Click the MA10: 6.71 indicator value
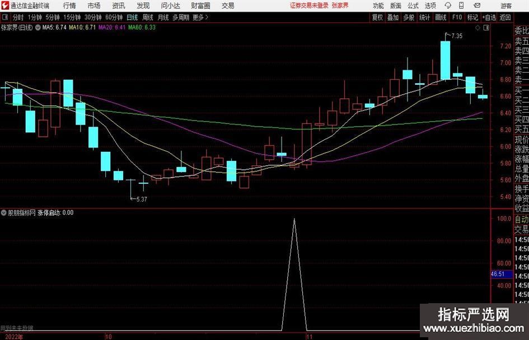Screen dimensions: 529x340 (x=82, y=27)
